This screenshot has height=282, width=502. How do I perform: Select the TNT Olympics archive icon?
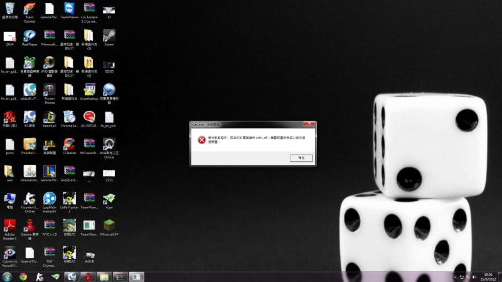coord(50,253)
